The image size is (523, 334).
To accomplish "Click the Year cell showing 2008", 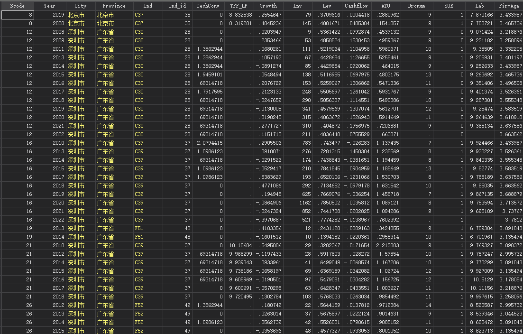I will coord(49,32).
